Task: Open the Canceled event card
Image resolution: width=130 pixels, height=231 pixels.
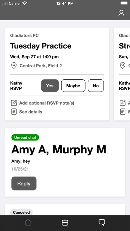Action: 65,210
